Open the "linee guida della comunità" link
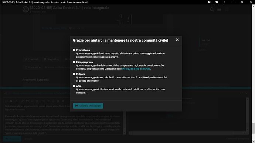 [x=136, y=69]
